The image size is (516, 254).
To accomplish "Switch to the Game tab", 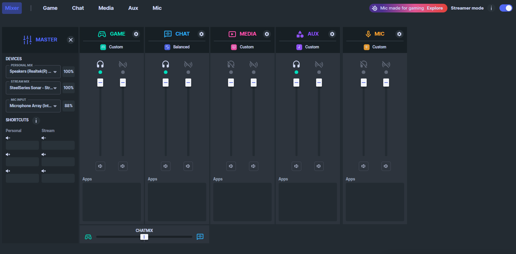I will point(50,8).
